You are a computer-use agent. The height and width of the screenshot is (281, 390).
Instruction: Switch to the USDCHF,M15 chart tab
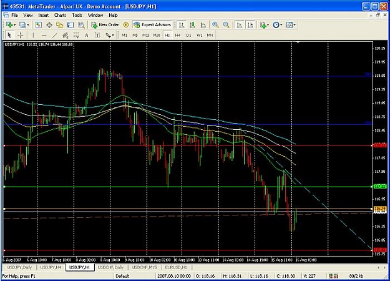[x=145, y=267]
